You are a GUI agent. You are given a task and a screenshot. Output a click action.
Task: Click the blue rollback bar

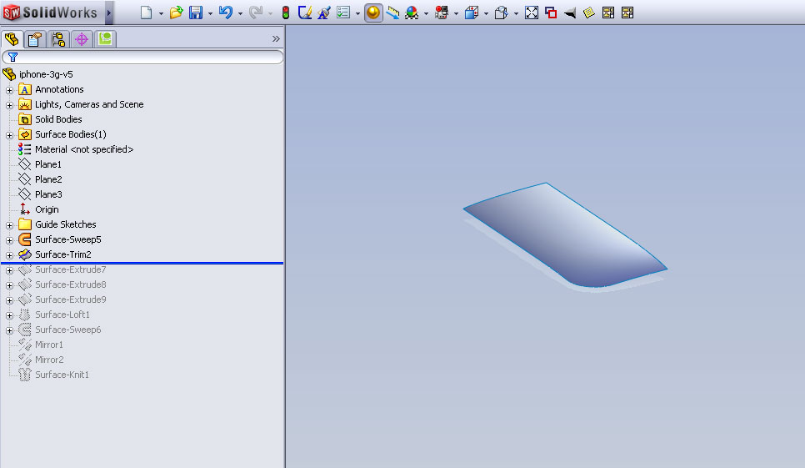(x=142, y=263)
